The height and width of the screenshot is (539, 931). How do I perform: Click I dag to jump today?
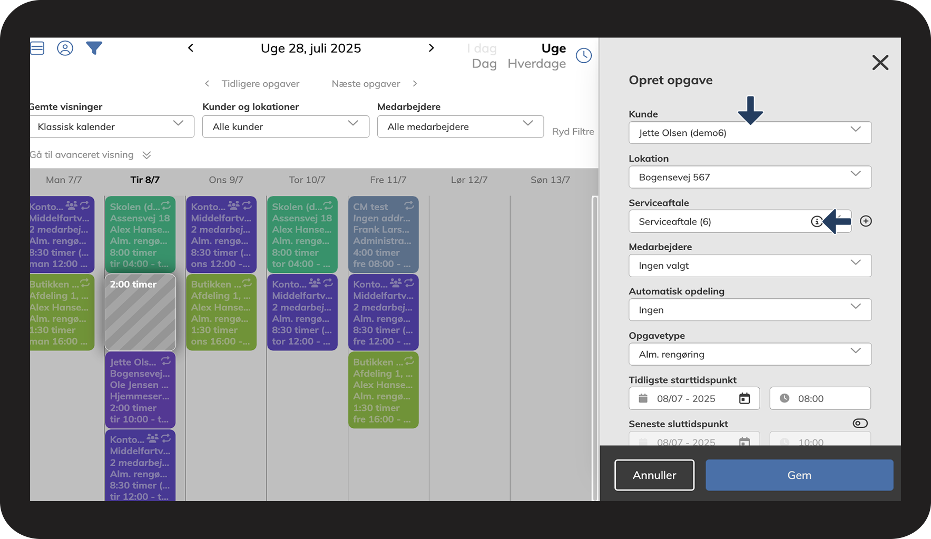pos(482,48)
